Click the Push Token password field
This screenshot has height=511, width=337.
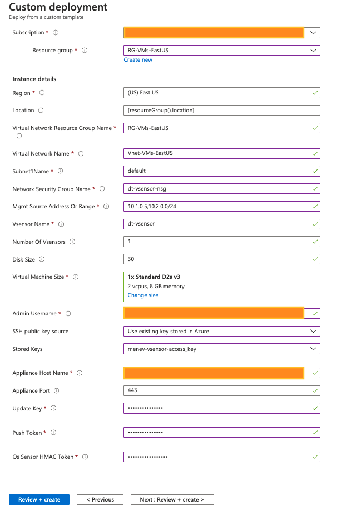[x=222, y=433]
